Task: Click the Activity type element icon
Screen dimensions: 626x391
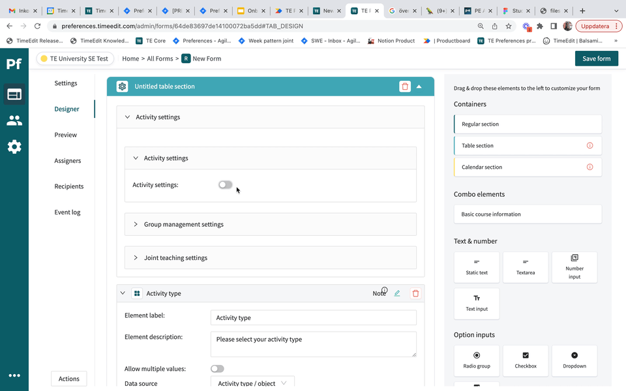Action: coord(137,294)
